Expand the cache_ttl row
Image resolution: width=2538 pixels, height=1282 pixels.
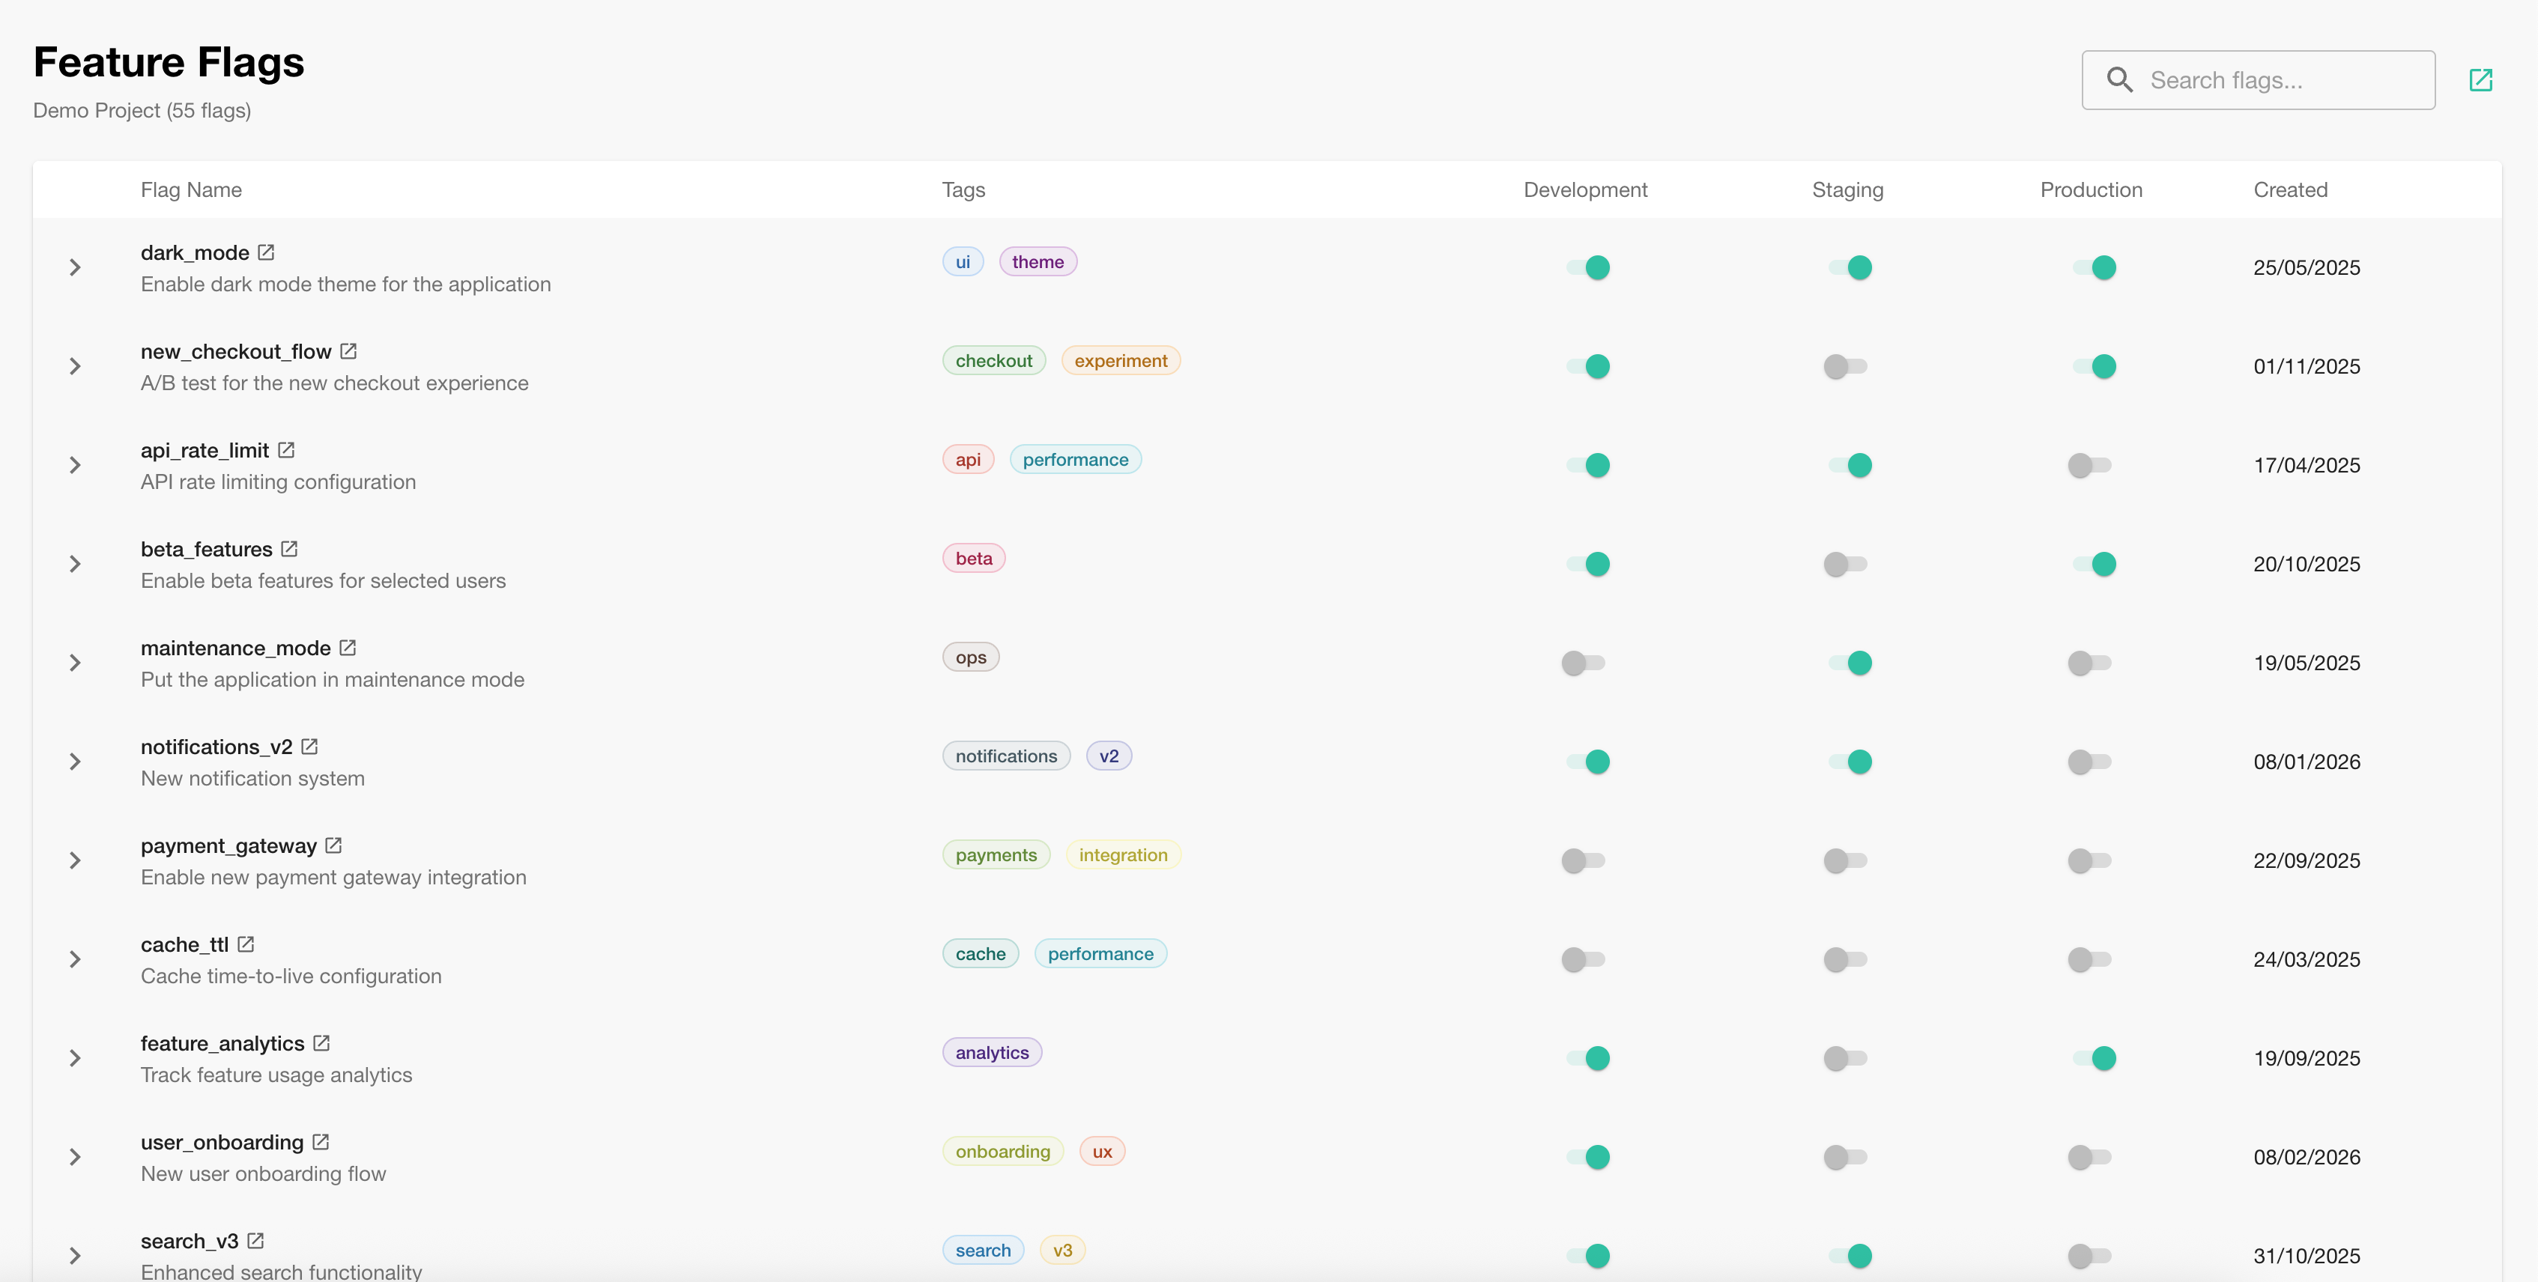(x=76, y=959)
